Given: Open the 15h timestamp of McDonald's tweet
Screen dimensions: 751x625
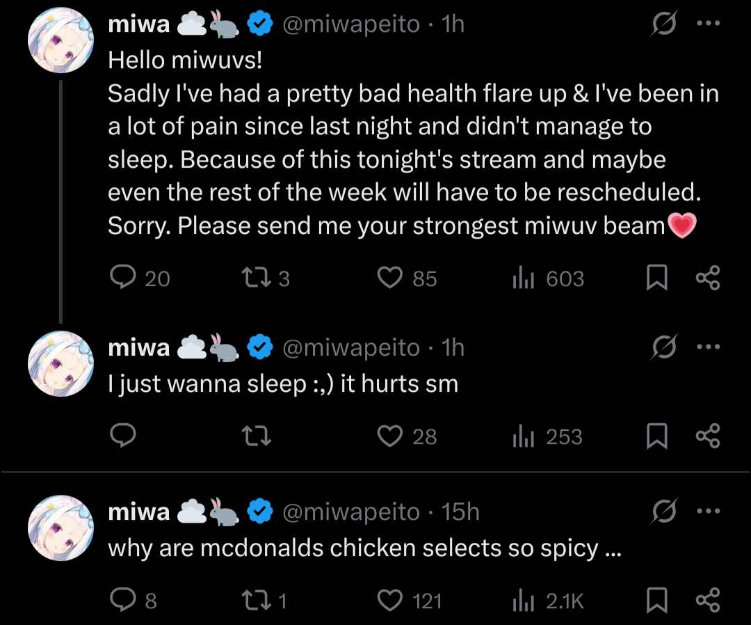Looking at the screenshot, I should pos(460,512).
